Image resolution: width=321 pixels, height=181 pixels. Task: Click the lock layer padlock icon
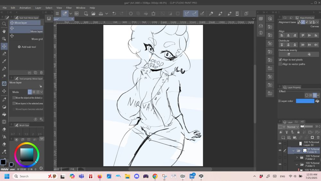pyautogui.click(x=298, y=132)
